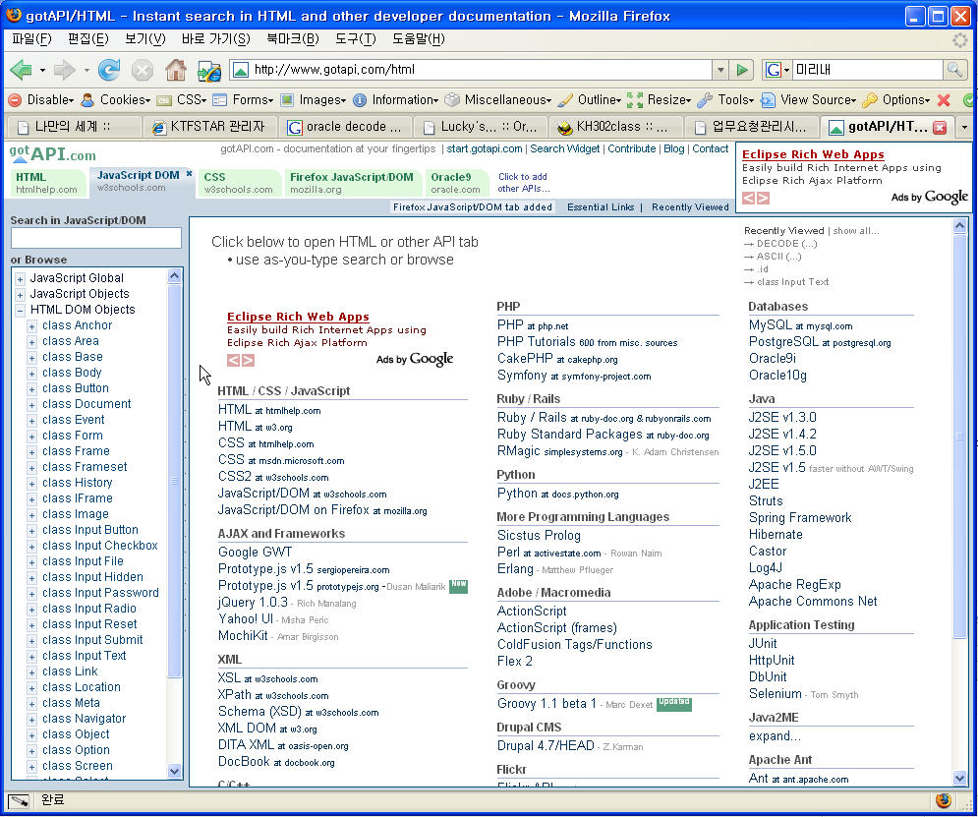Click the main content scrollbar up arrow
The width and height of the screenshot is (978, 817).
tap(960, 226)
